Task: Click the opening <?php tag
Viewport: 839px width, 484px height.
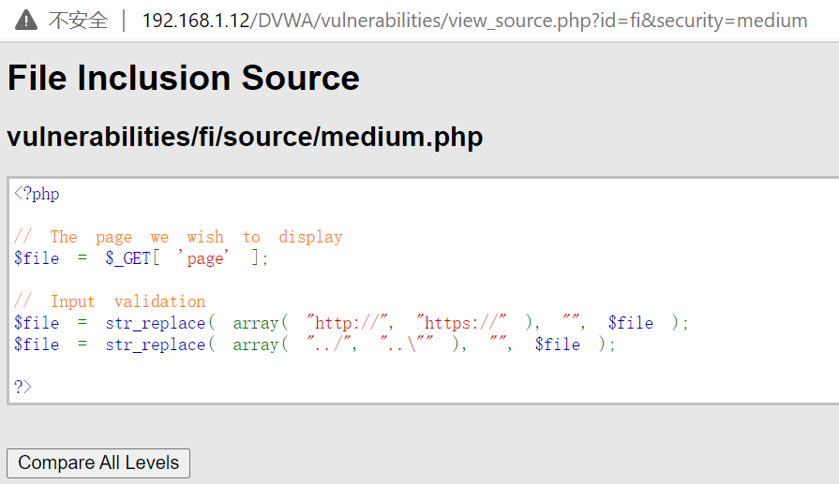Action: 37,194
